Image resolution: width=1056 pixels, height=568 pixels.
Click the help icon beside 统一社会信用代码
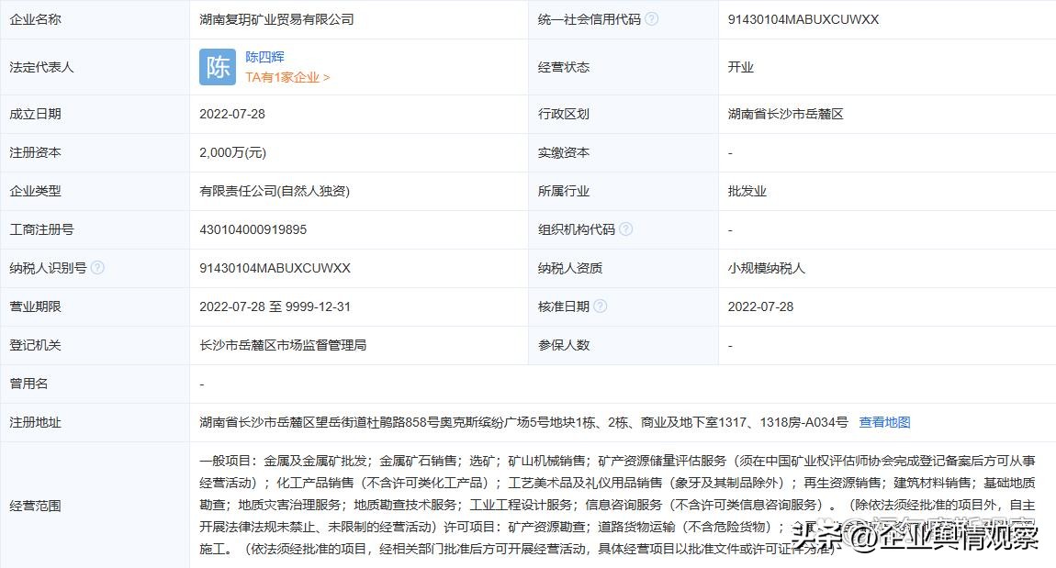(651, 18)
